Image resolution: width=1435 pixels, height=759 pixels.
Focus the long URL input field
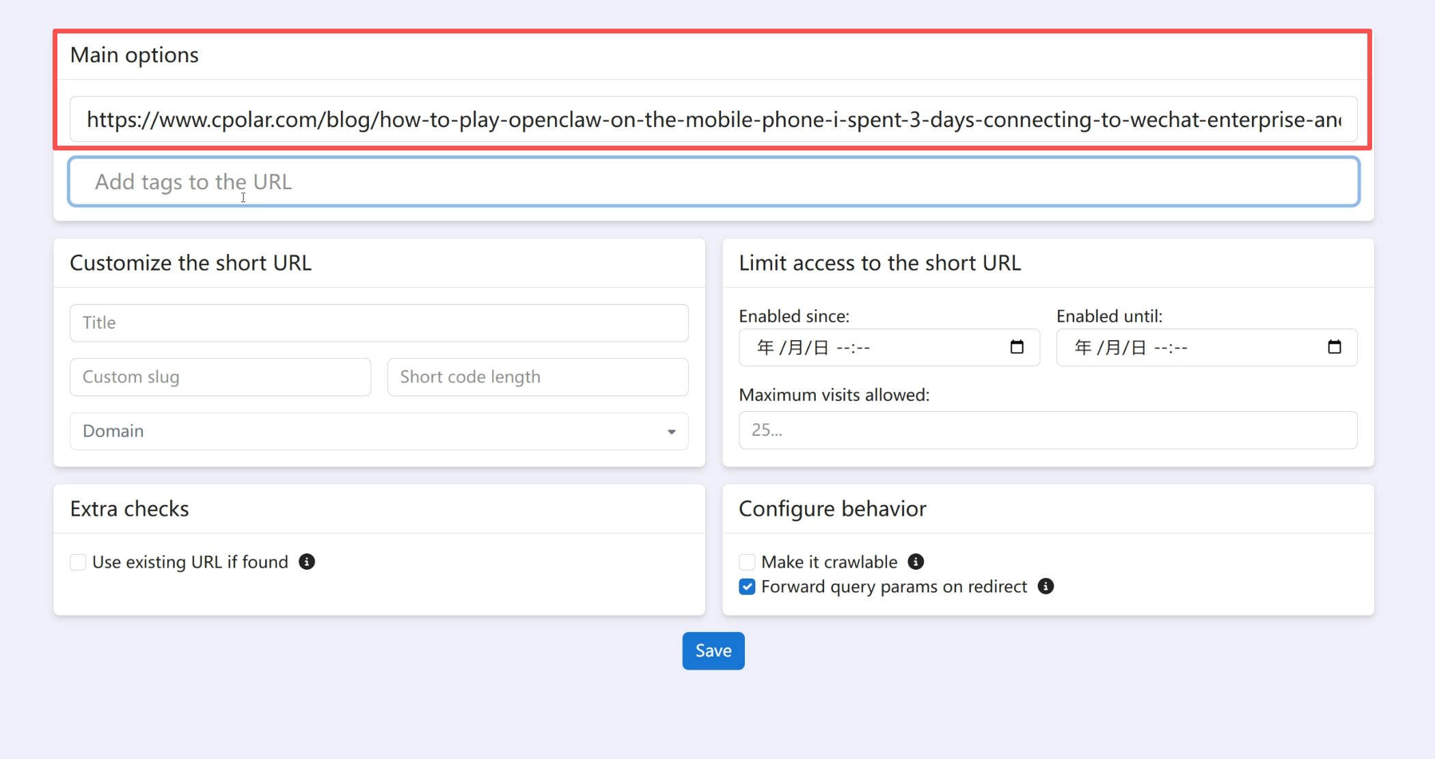(x=713, y=120)
